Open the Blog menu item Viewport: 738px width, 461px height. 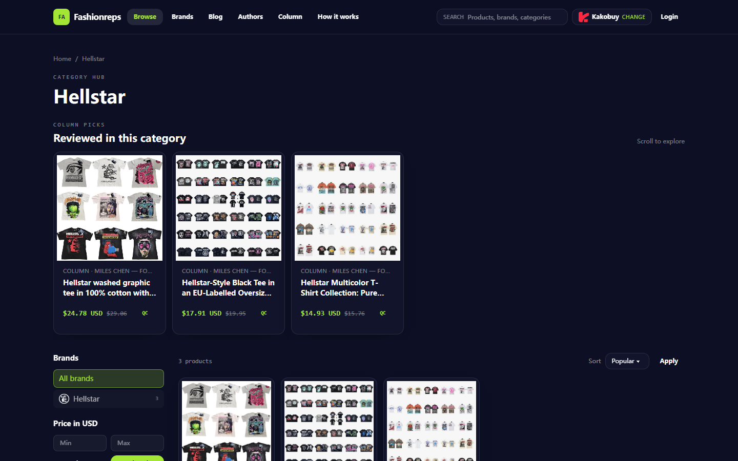click(215, 17)
